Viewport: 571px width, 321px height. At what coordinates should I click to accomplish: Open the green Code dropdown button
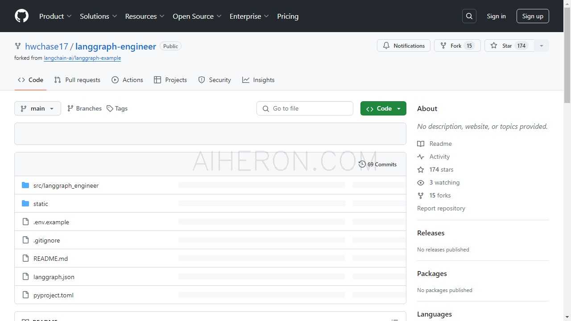(383, 108)
